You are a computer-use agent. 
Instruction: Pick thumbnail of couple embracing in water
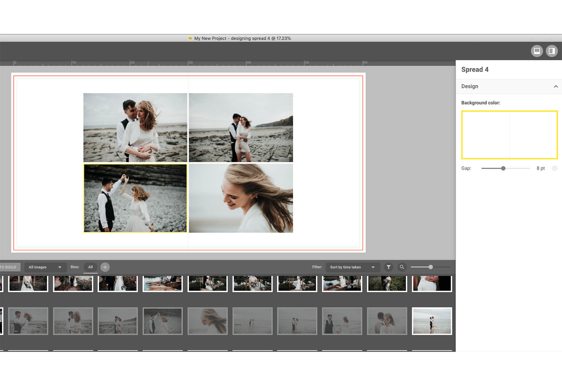[x=297, y=321]
